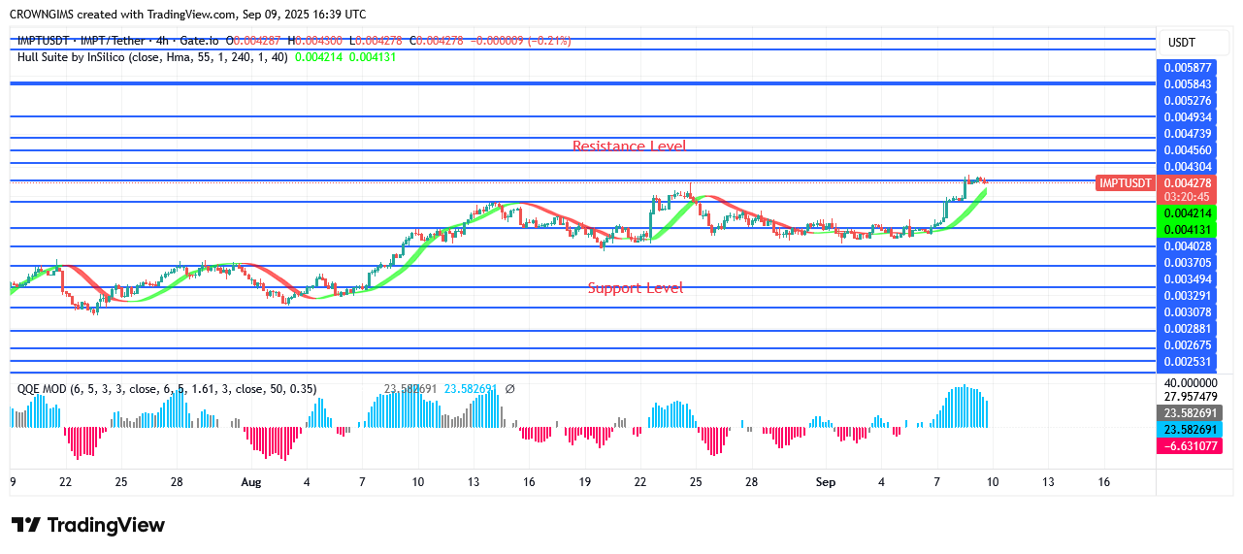
Task: Click the 0.004739 price level label
Action: pos(1187,134)
